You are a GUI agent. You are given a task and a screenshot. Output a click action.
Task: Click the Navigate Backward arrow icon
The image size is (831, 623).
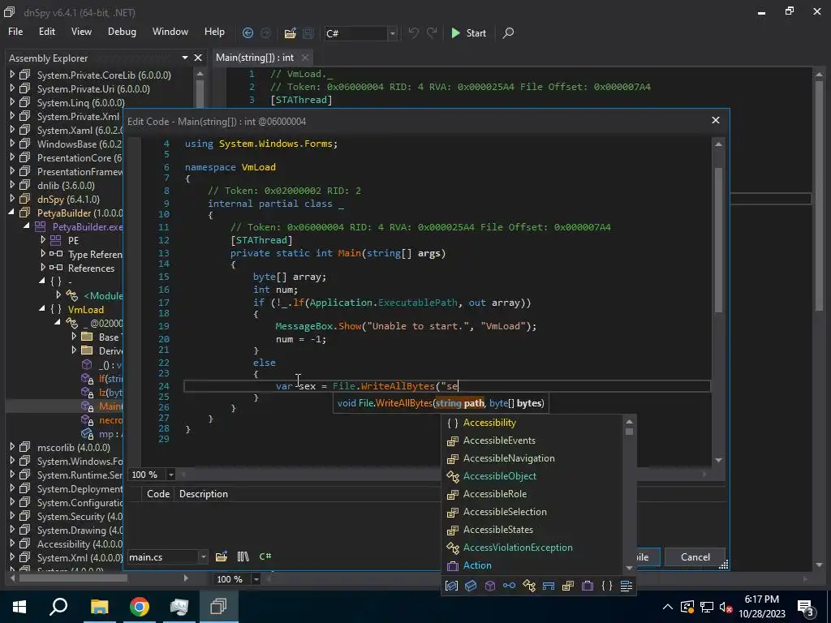(x=248, y=32)
